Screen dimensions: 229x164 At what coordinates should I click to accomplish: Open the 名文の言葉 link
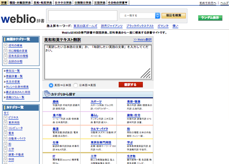[13, 81]
